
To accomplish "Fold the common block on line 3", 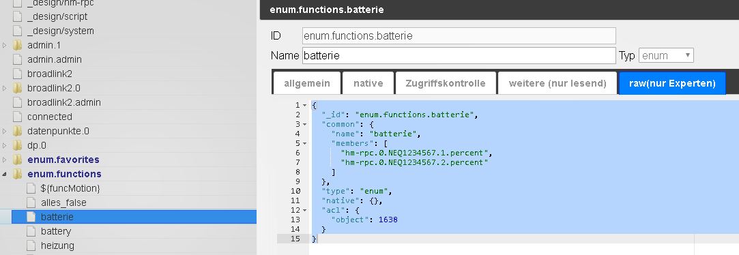I will (x=305, y=125).
